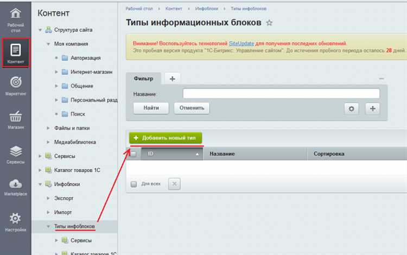Viewport: 407px width, 255px height.
Task: Sort by the Название column header
Action: tap(255, 154)
